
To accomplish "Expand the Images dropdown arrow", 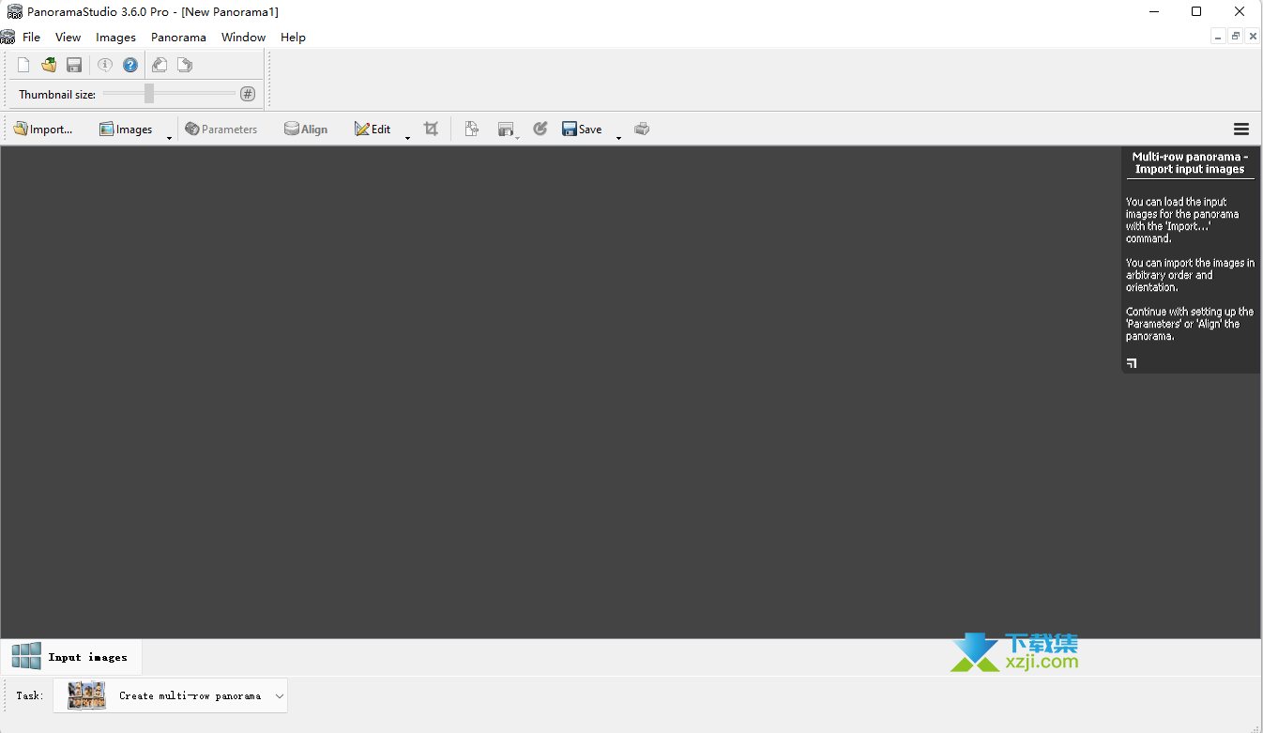I will point(169,138).
